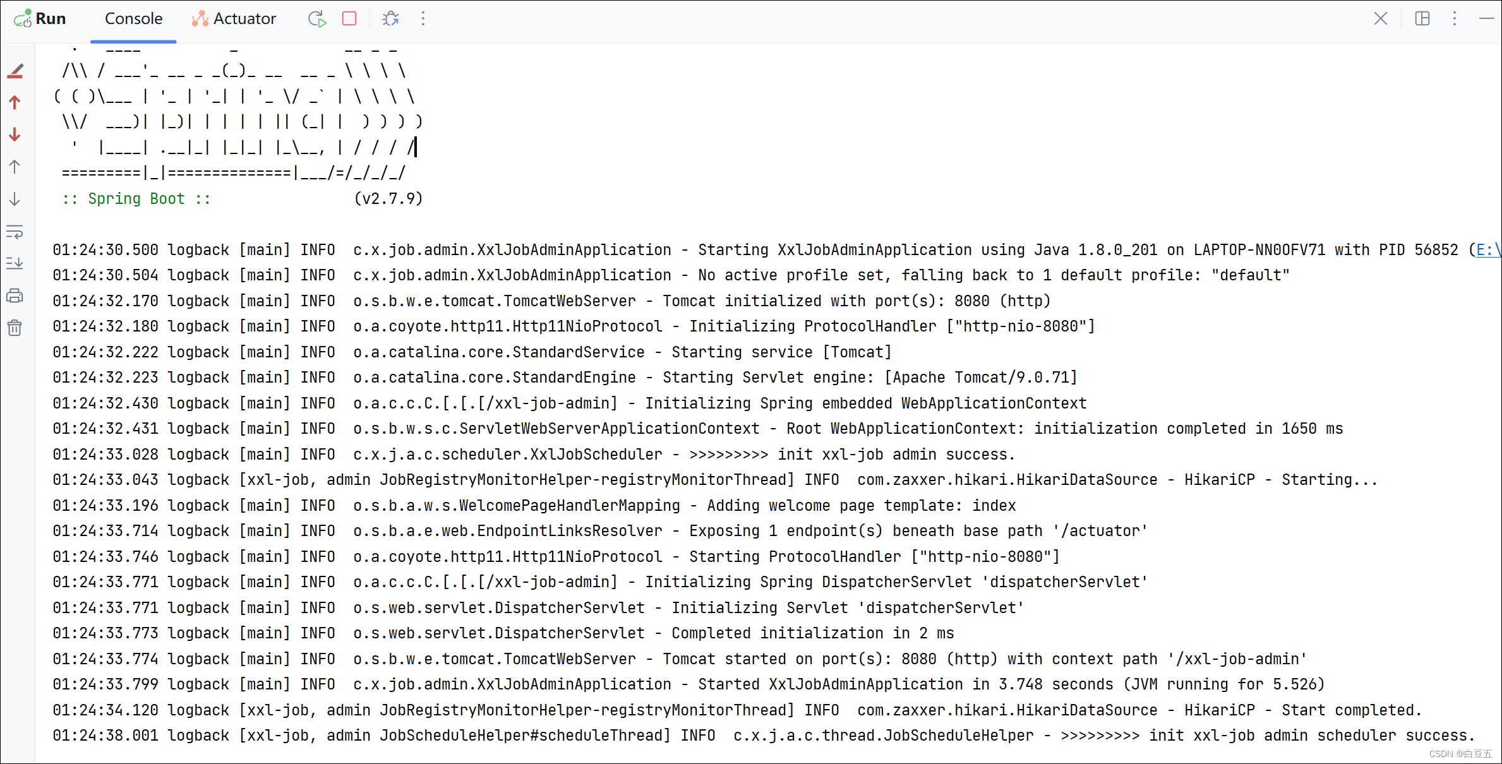Viewport: 1502px width, 764px height.
Task: Click log line 'Initializing Servlet 'dispatcherServlet''
Action: [538, 608]
